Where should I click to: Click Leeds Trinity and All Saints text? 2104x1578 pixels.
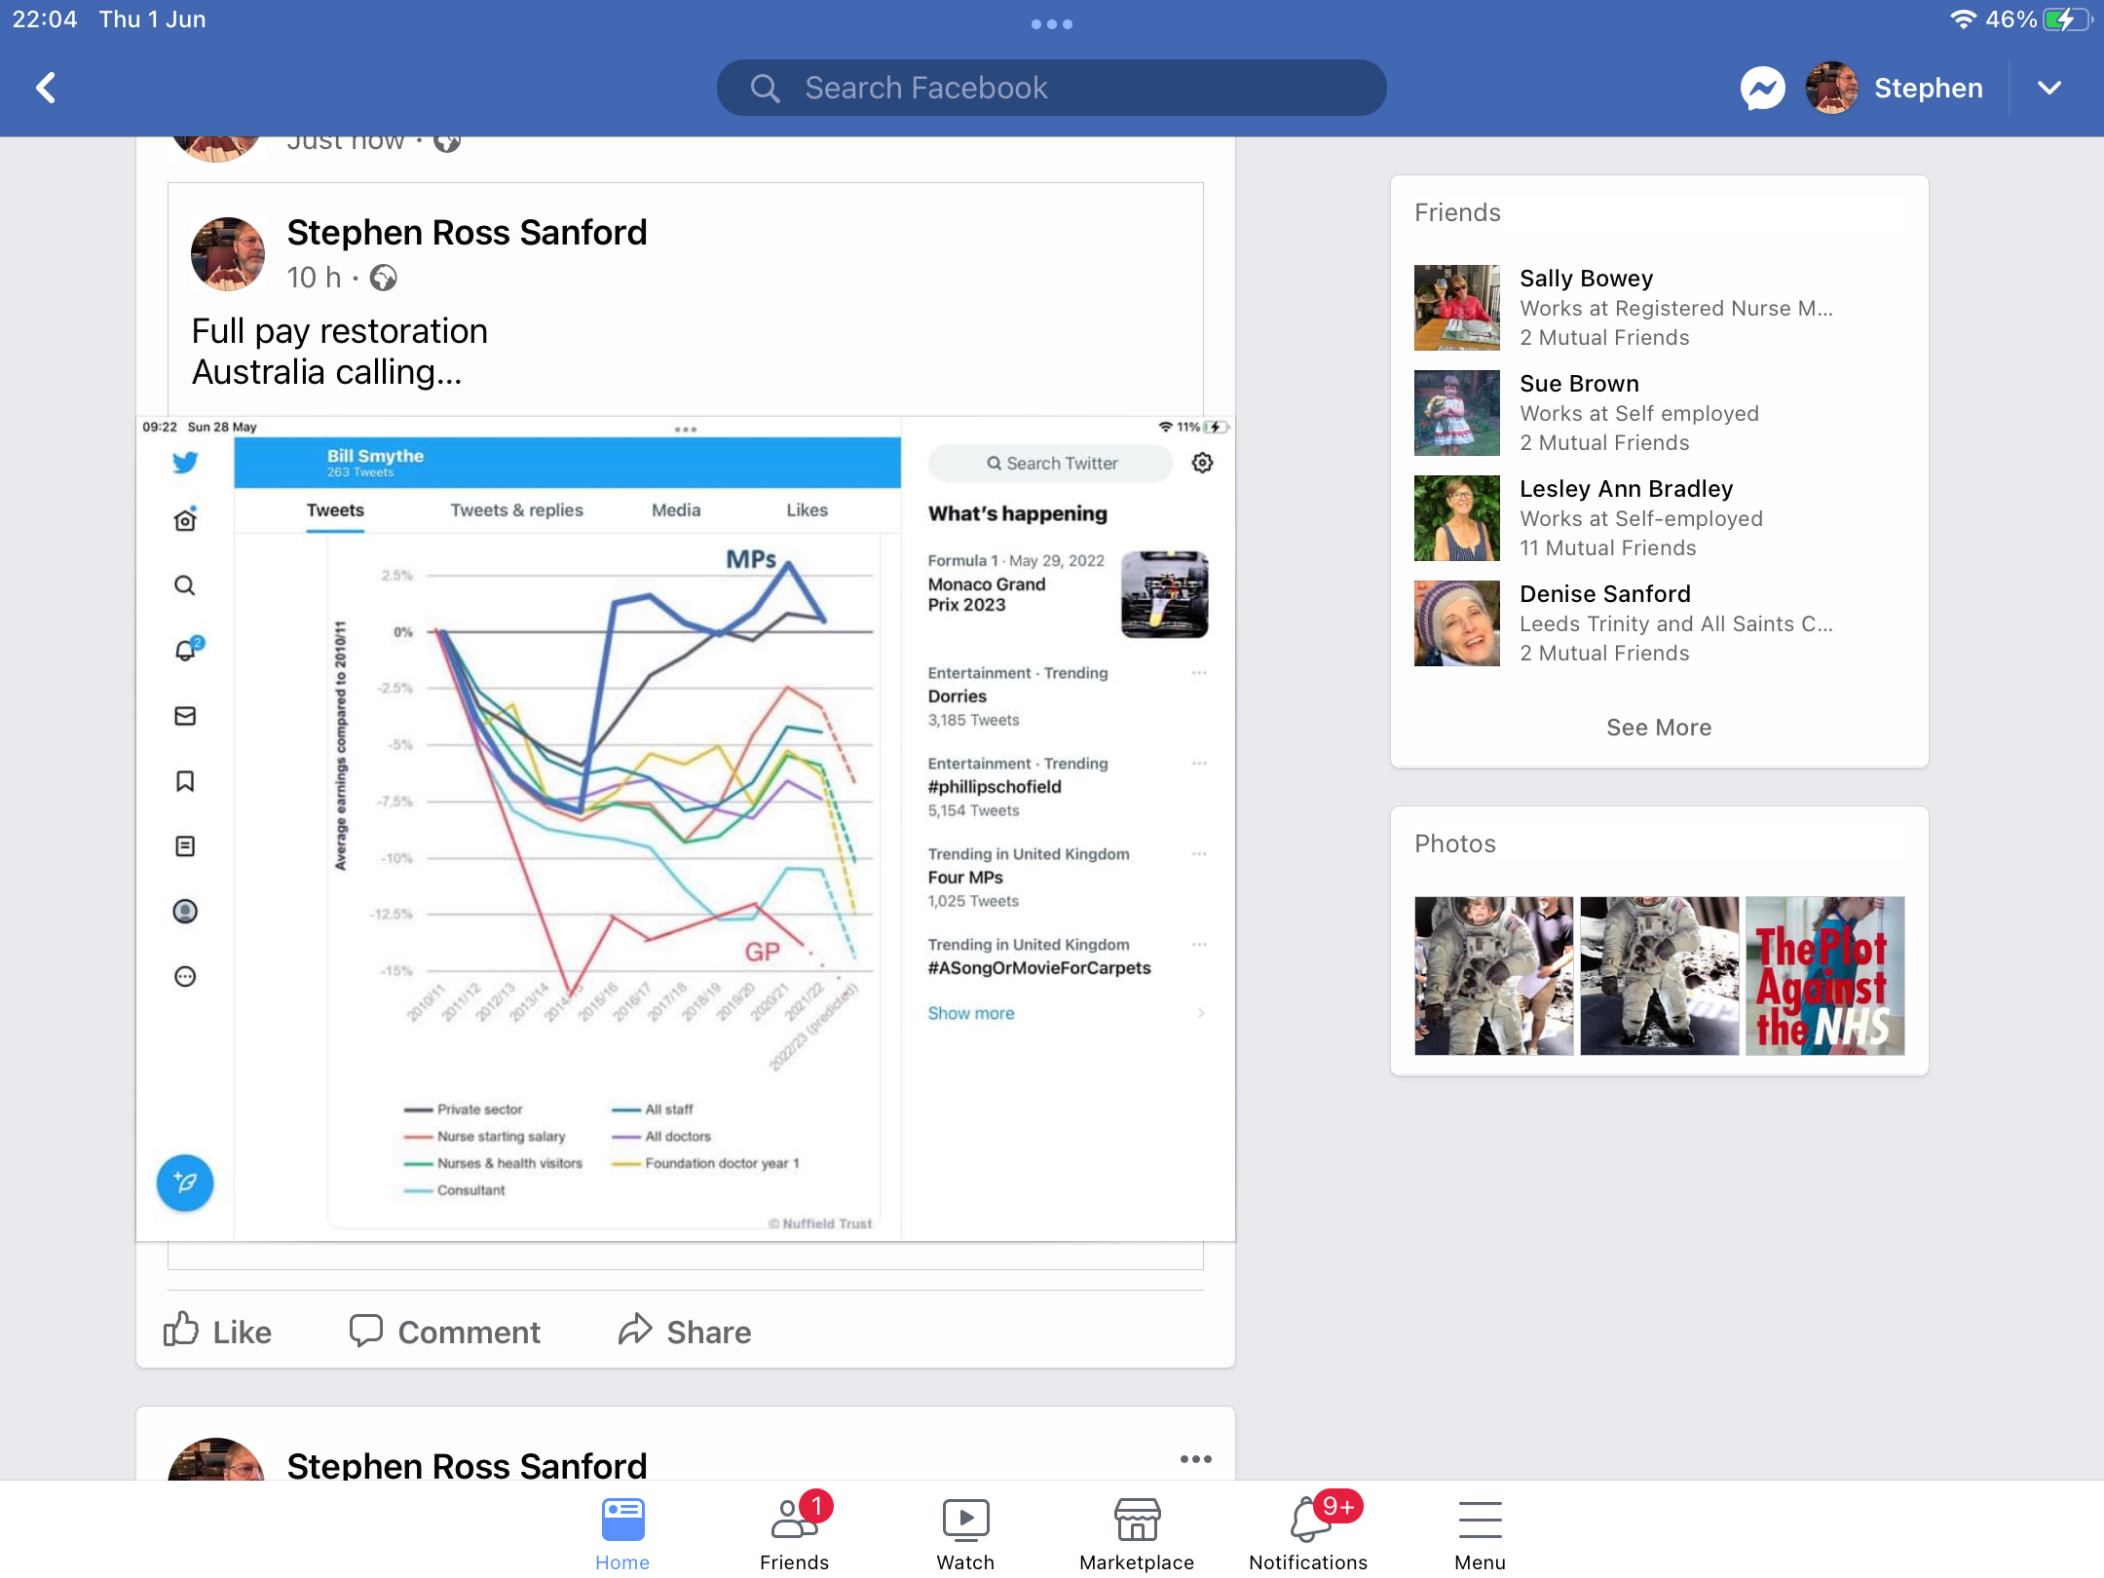tap(1676, 623)
